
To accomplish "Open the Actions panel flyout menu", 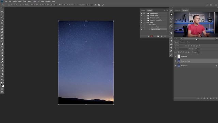I will coord(168,10).
